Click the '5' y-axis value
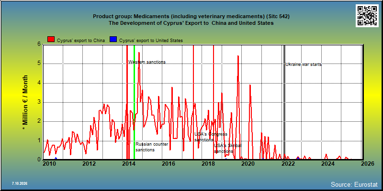 point(39,64)
